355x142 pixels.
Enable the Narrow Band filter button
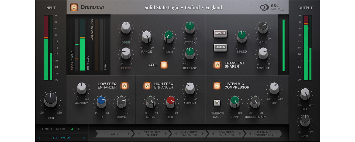coord(217,103)
